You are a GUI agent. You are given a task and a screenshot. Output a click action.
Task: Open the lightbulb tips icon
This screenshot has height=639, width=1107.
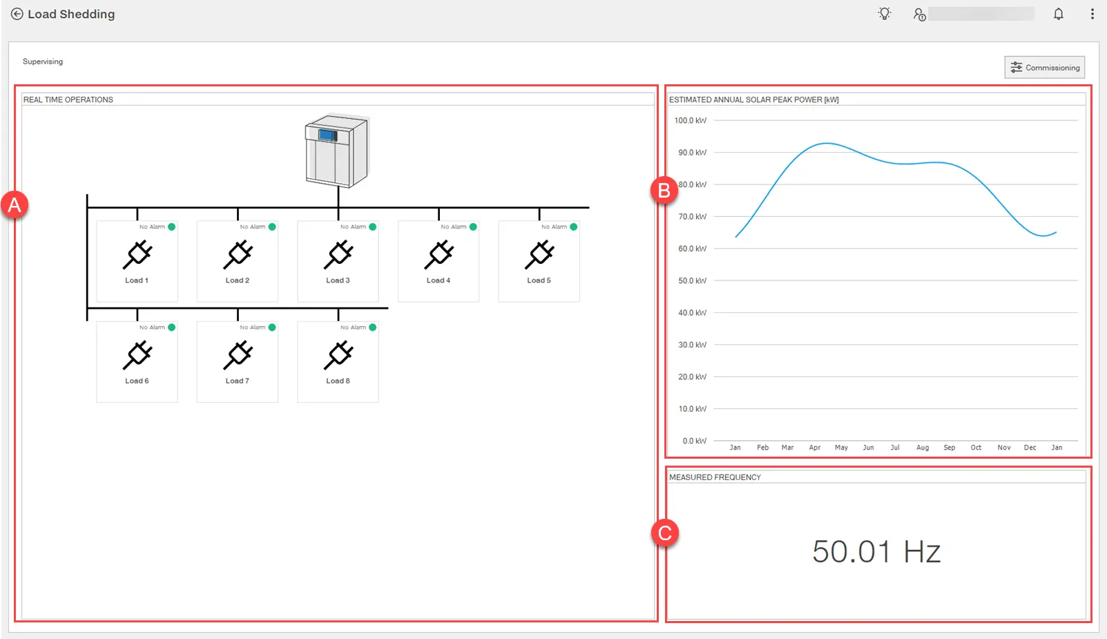click(884, 14)
